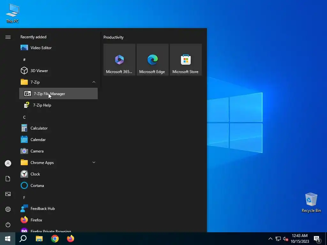This screenshot has width=327, height=245.
Task: Launch Cortana
Action: click(x=58, y=185)
